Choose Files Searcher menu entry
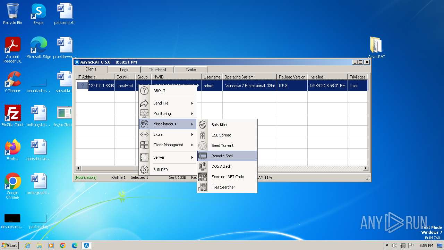Screen dimensions: 444x250 (x=227, y=187)
